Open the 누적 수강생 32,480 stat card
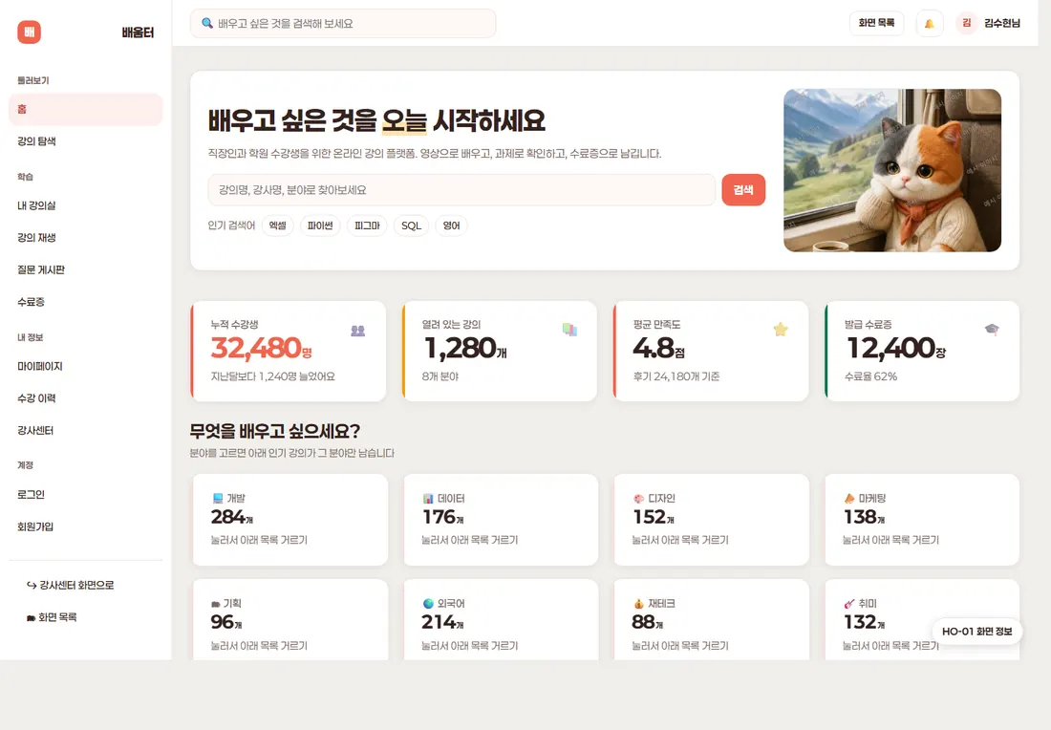This screenshot has height=730, width=1051. coord(289,352)
